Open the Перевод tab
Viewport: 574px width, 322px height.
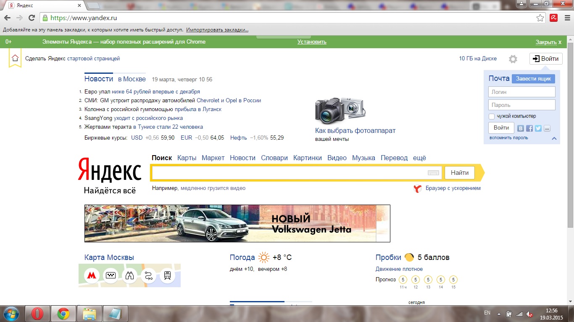394,158
